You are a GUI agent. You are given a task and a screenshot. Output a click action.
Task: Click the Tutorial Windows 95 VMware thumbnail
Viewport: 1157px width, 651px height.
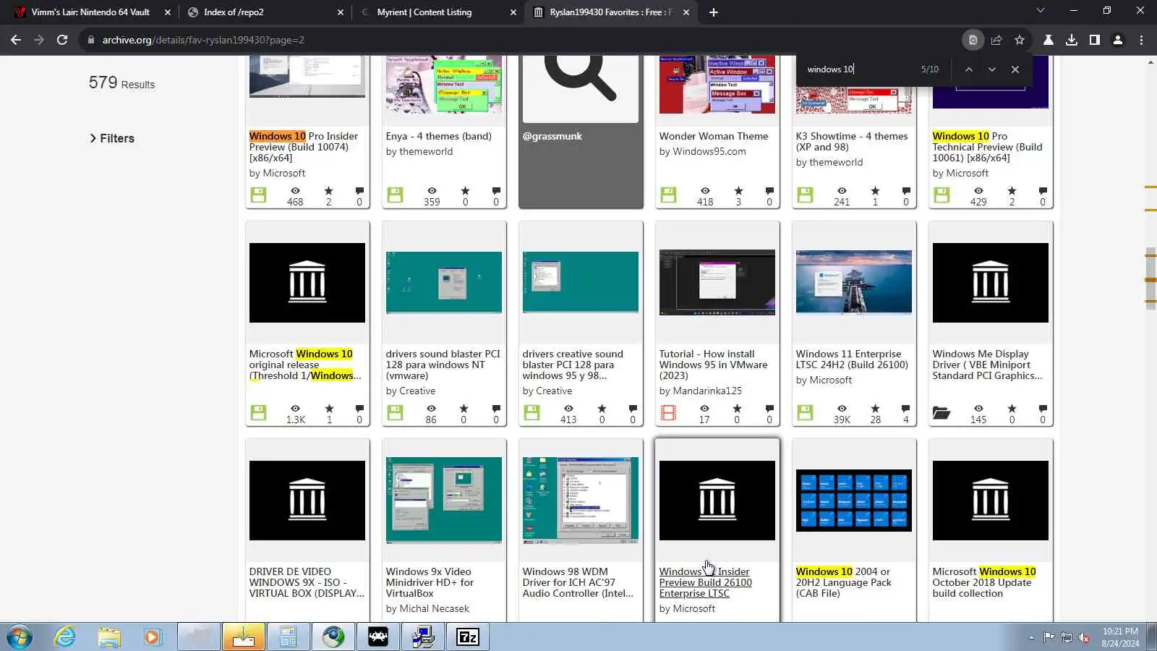[x=717, y=283]
